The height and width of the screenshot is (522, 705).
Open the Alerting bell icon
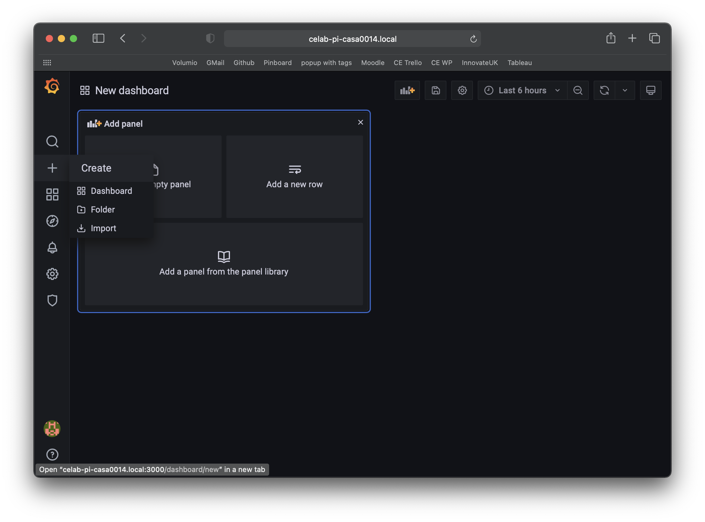pos(52,247)
